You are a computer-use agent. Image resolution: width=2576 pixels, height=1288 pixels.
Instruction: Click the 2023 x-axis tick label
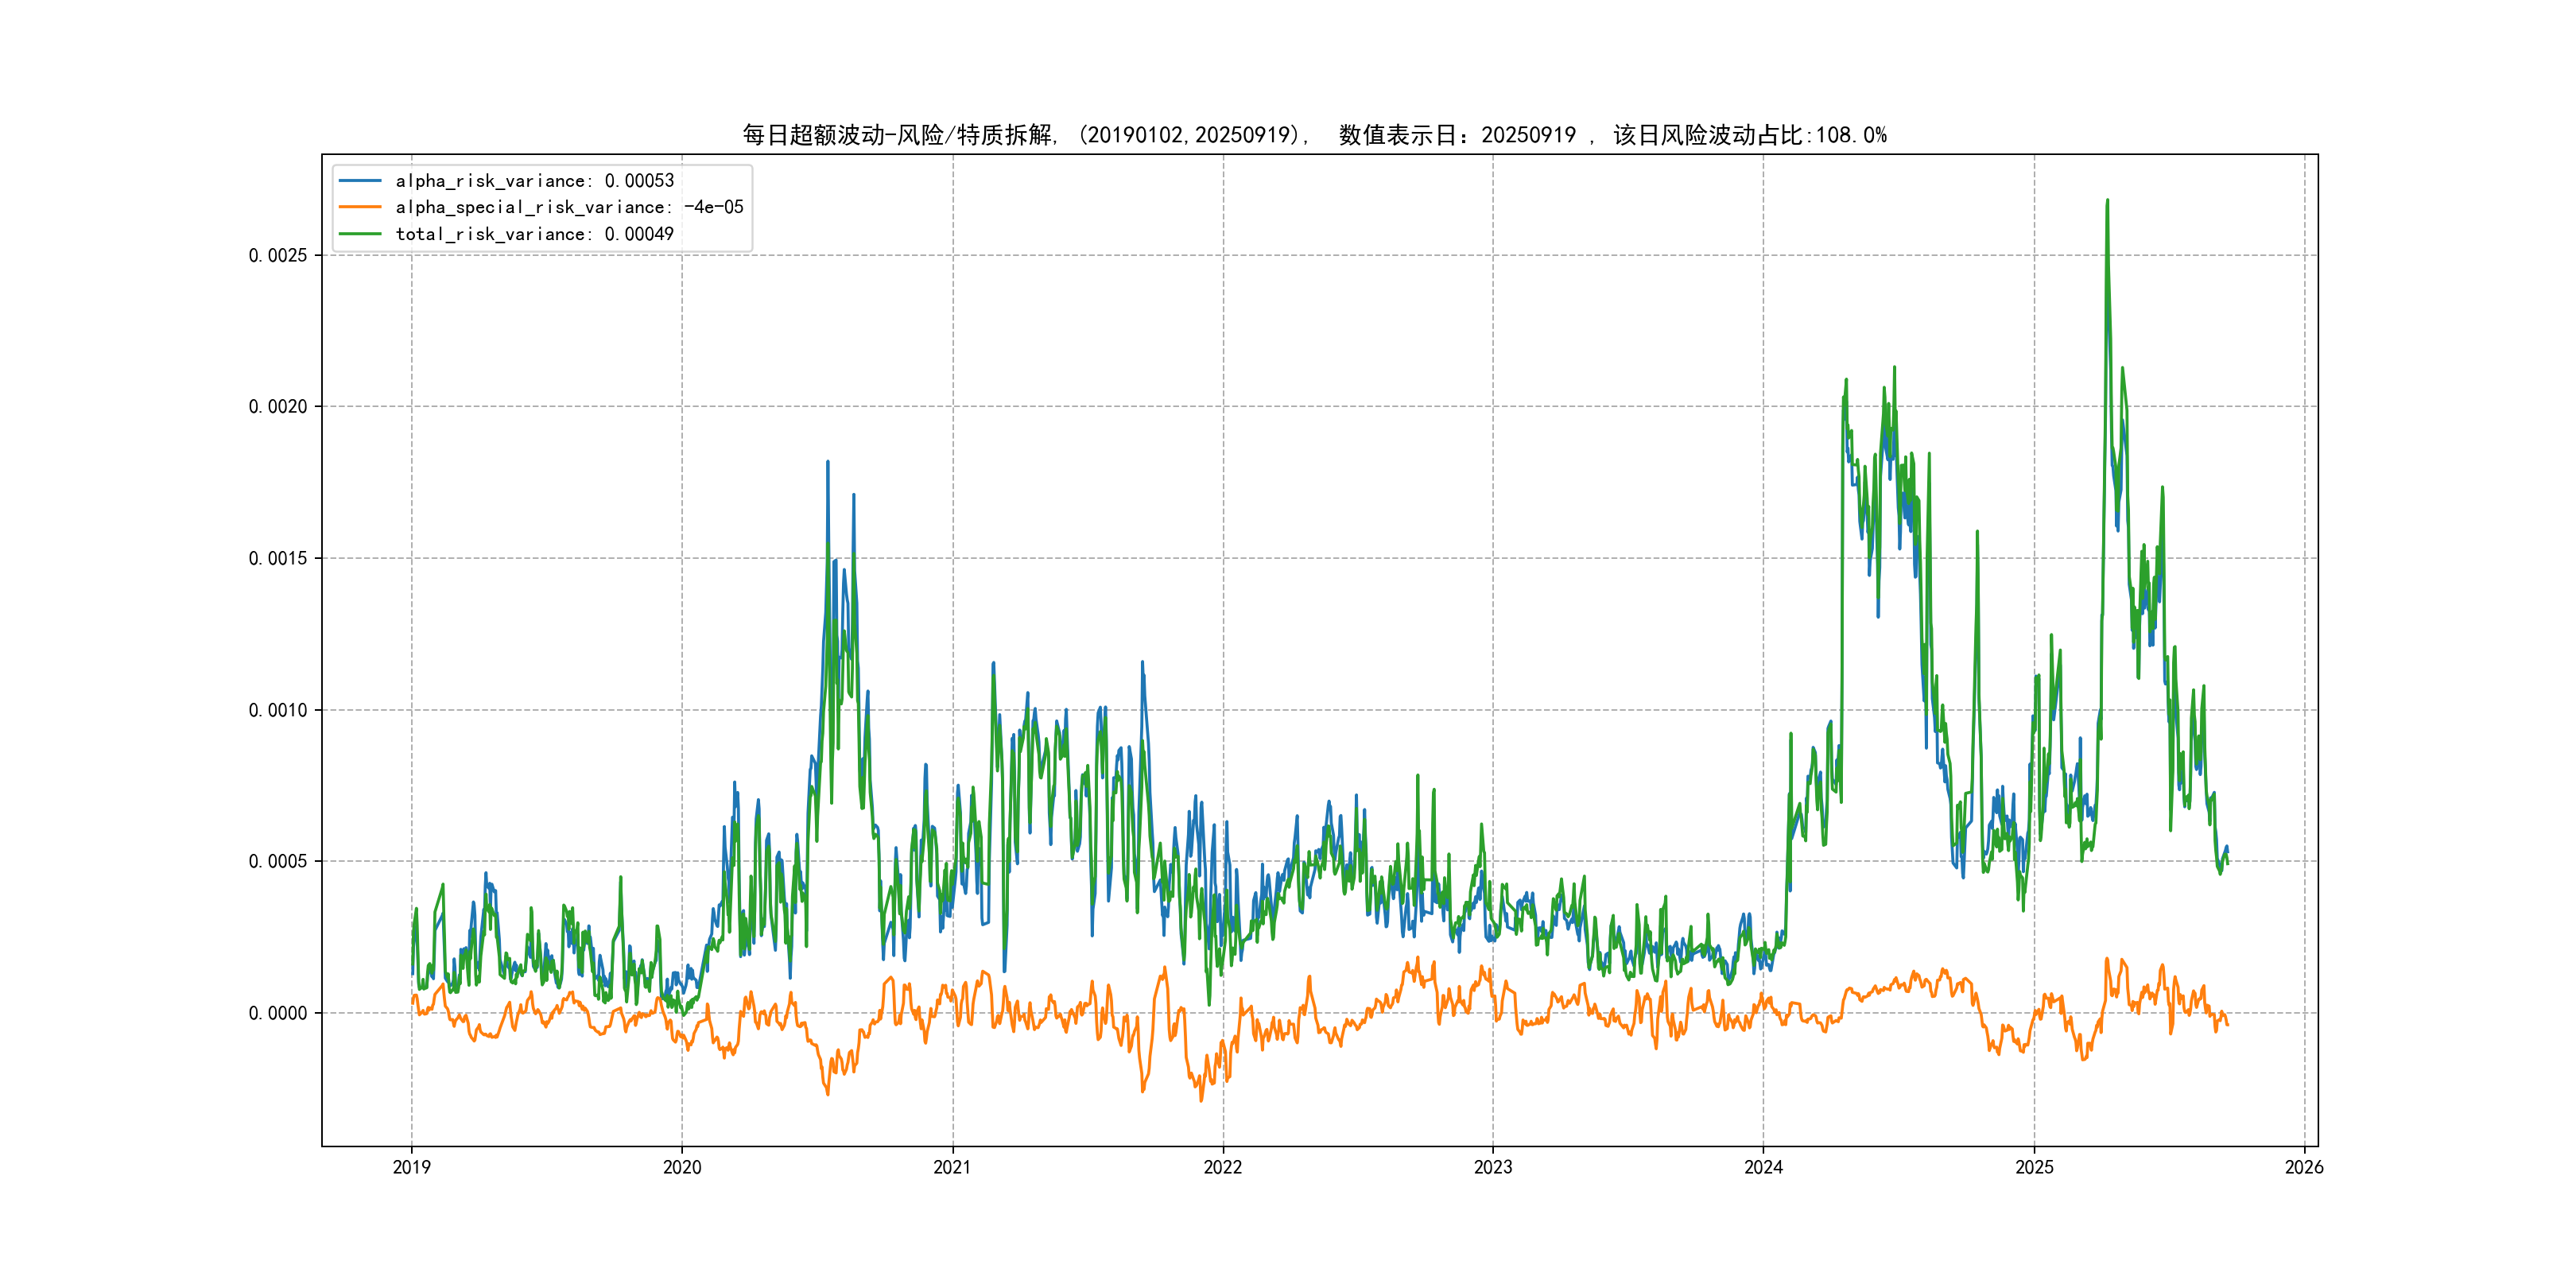pos(1493,1167)
